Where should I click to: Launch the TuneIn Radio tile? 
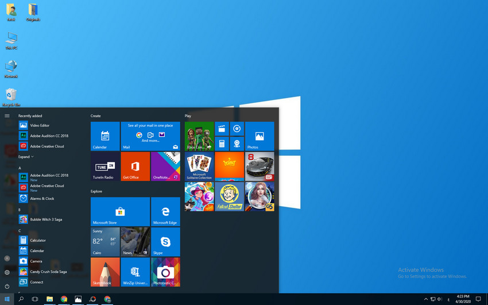[x=105, y=167]
